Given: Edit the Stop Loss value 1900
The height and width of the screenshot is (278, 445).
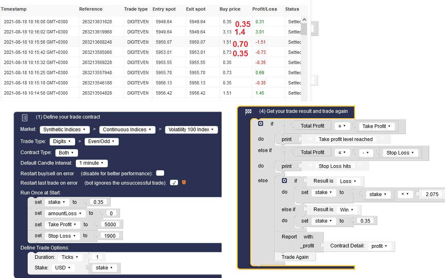Looking at the screenshot, I should point(109,236).
